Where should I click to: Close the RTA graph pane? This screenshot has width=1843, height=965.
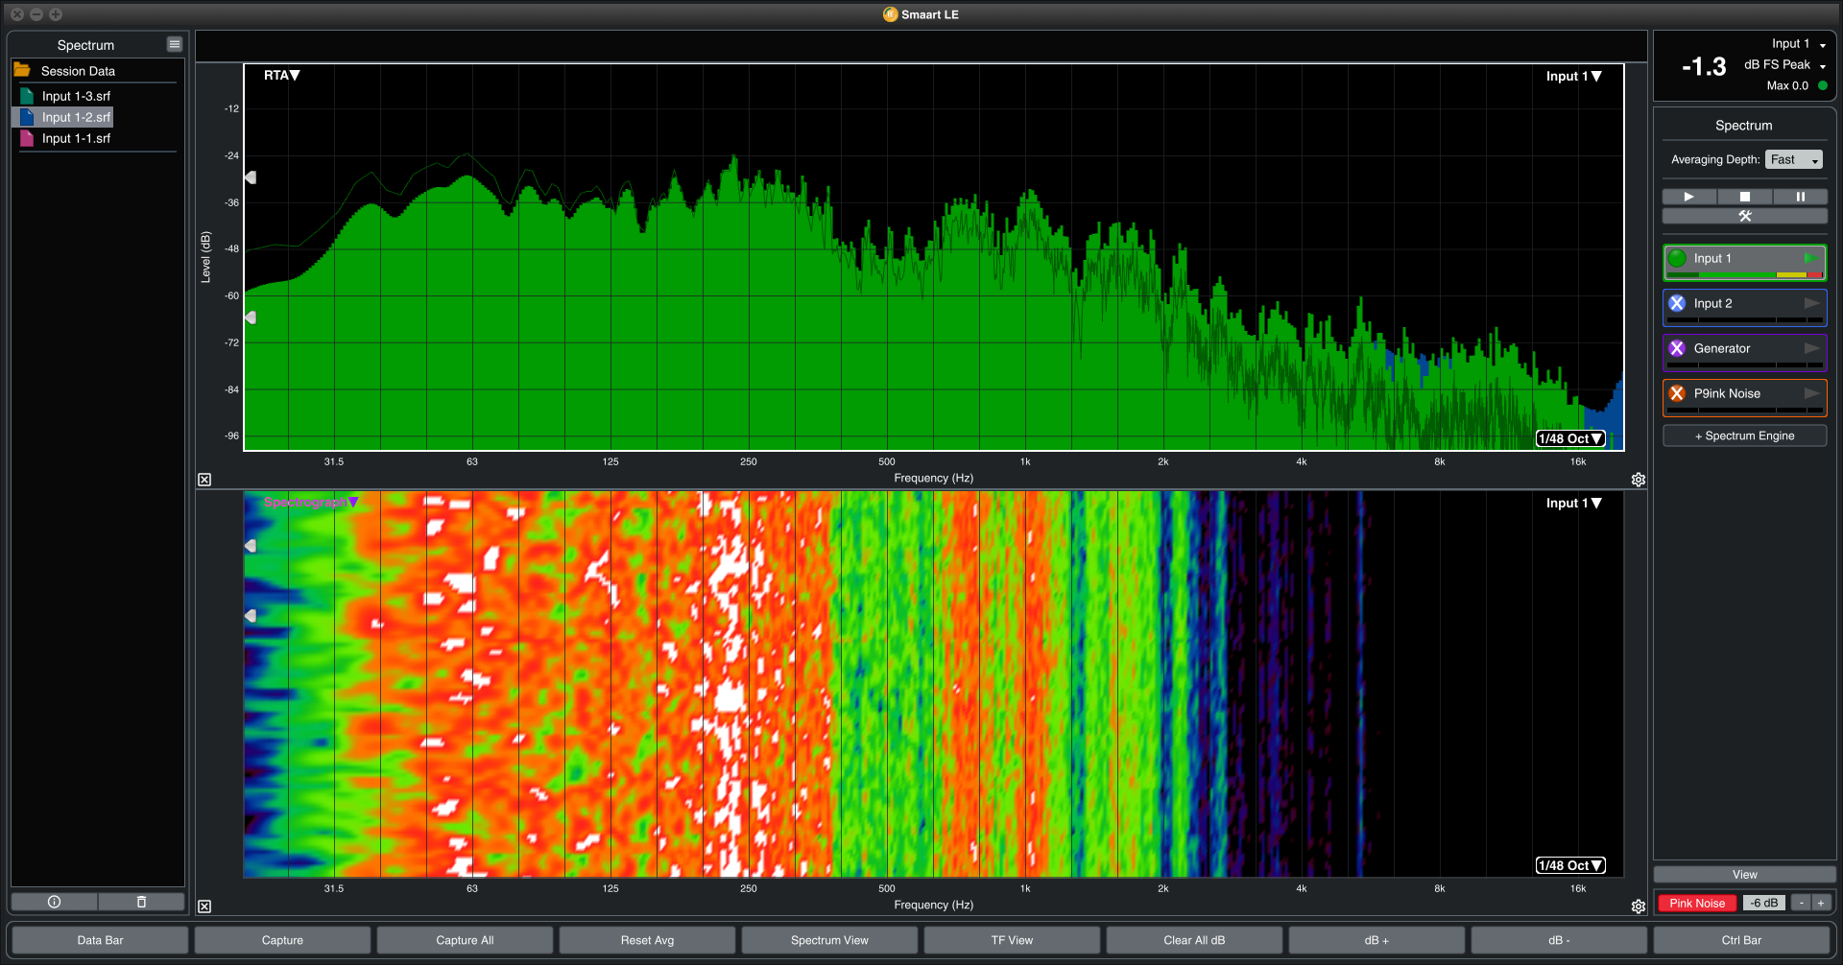click(204, 480)
